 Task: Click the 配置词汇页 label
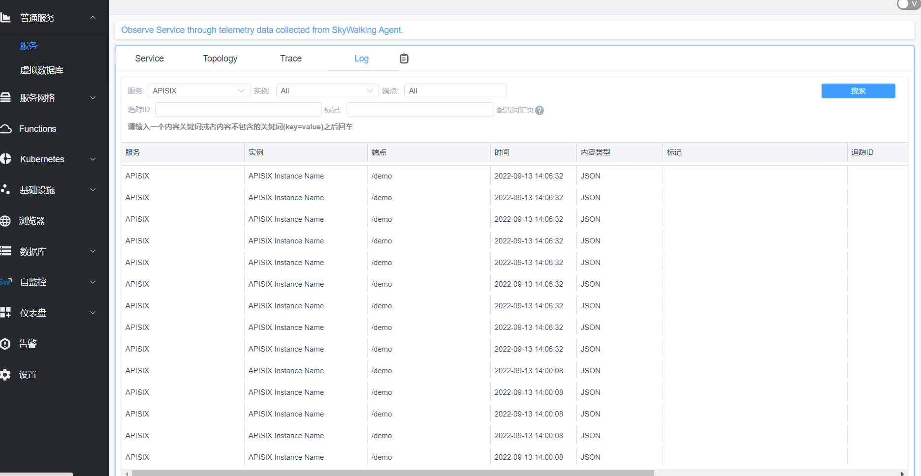point(515,110)
